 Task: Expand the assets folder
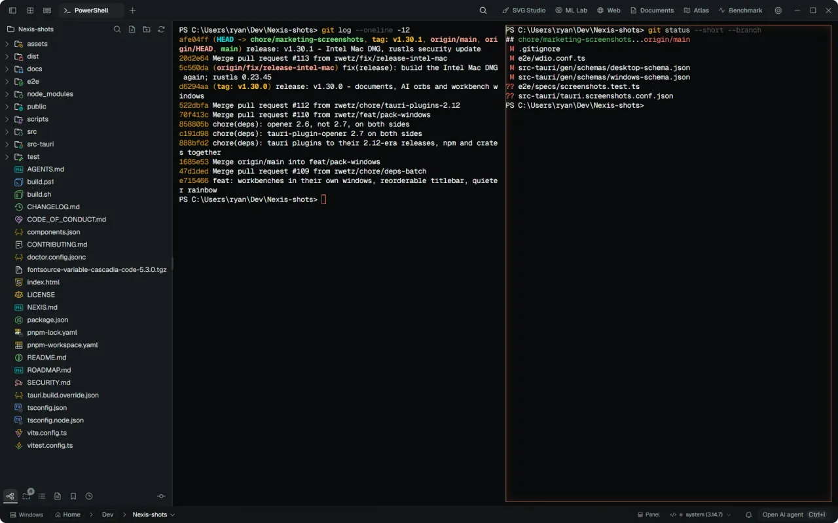(85, 44)
